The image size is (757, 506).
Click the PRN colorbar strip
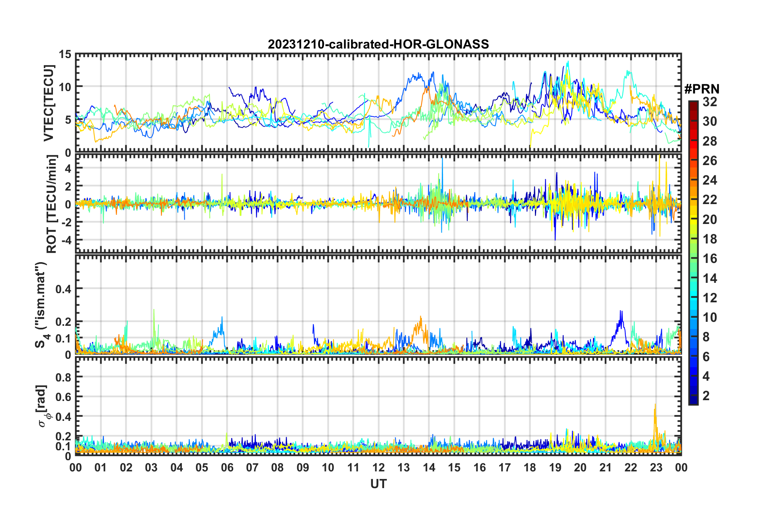pos(693,253)
